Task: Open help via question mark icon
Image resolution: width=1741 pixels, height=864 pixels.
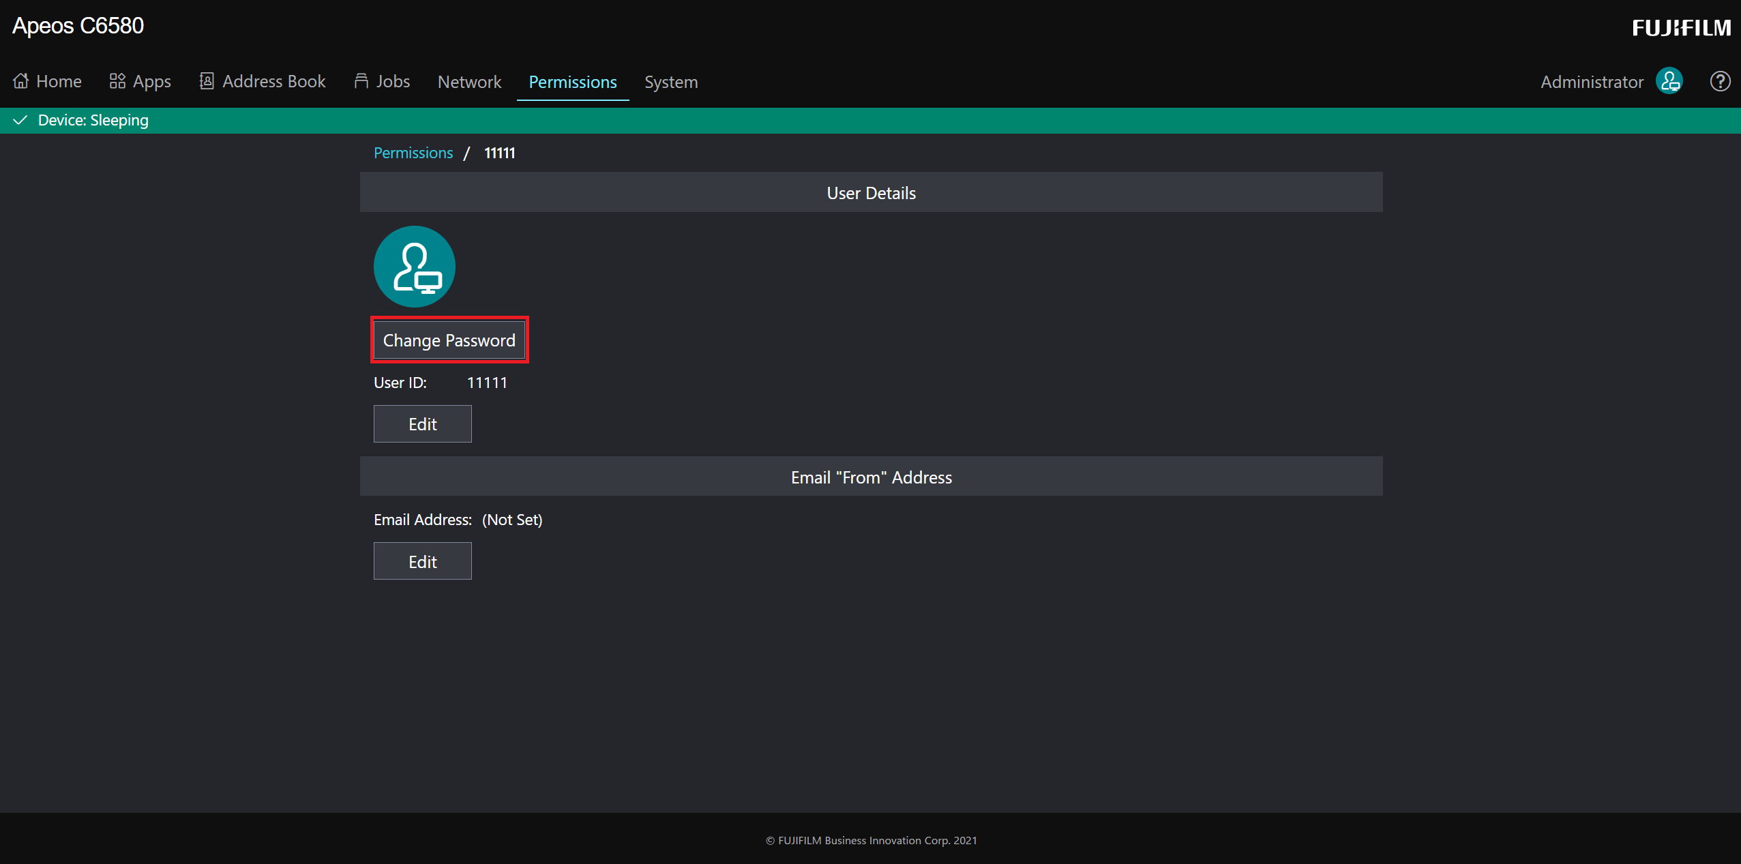Action: [x=1719, y=82]
